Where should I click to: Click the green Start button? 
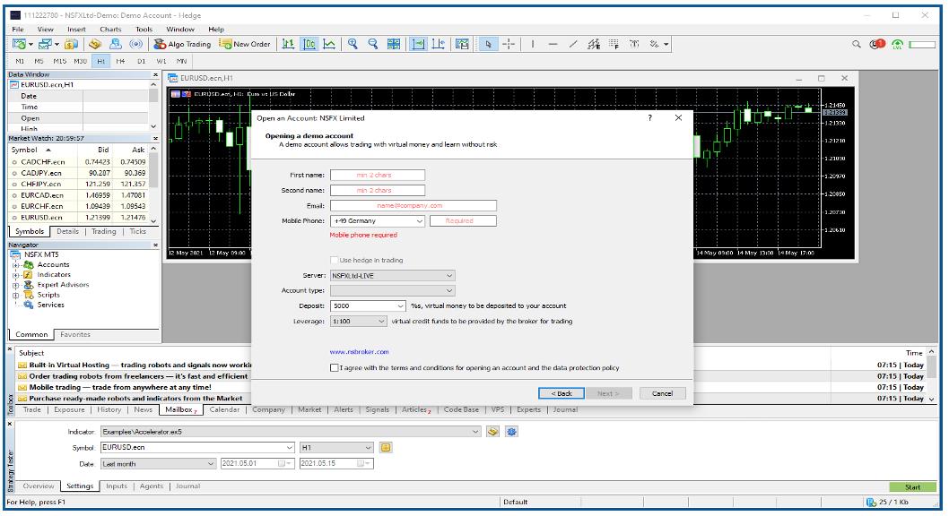coord(913,487)
